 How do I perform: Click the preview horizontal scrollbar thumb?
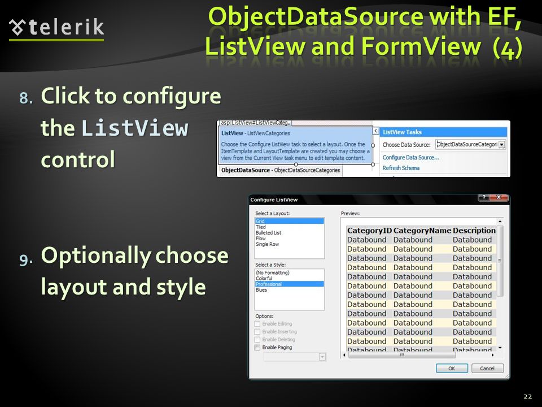point(402,355)
